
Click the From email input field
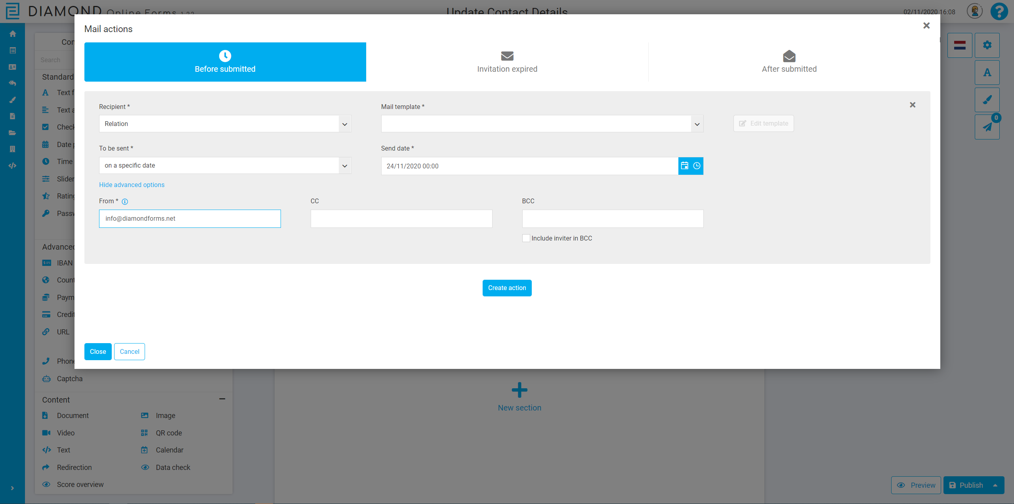click(x=190, y=218)
